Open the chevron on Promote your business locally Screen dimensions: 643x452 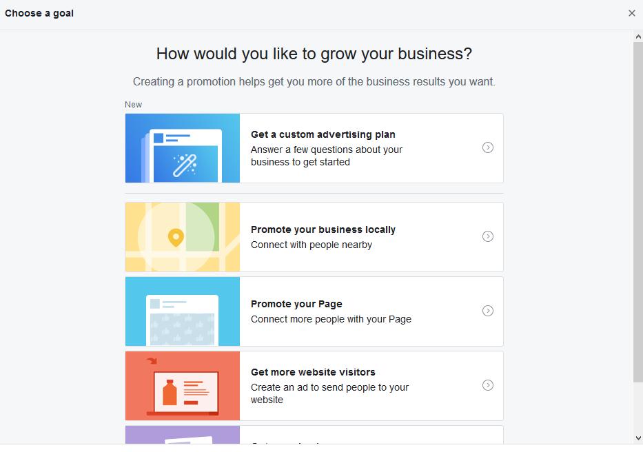click(488, 236)
